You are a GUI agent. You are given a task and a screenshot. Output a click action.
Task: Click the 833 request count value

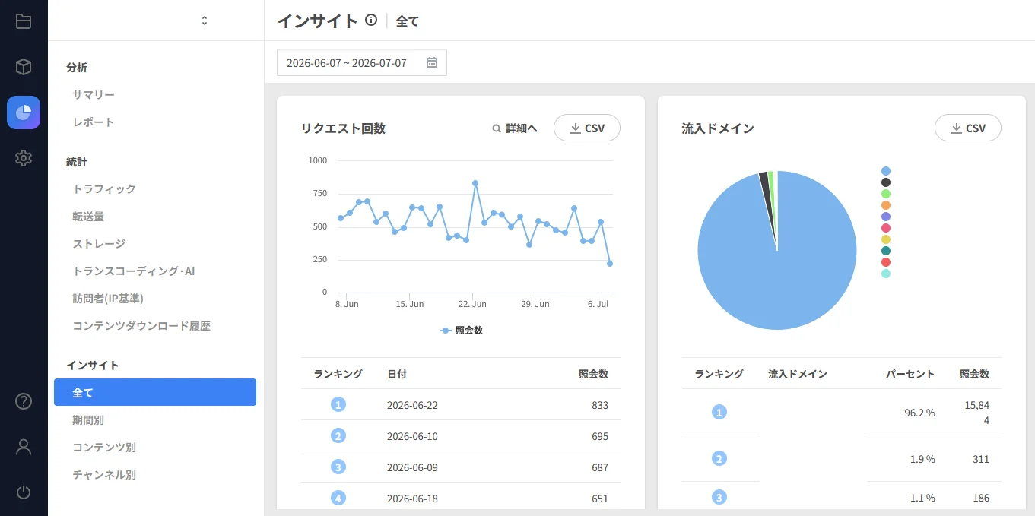click(x=600, y=405)
